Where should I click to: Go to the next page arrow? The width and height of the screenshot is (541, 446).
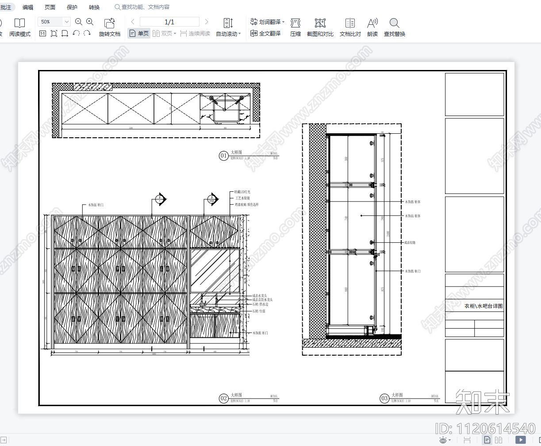206,22
